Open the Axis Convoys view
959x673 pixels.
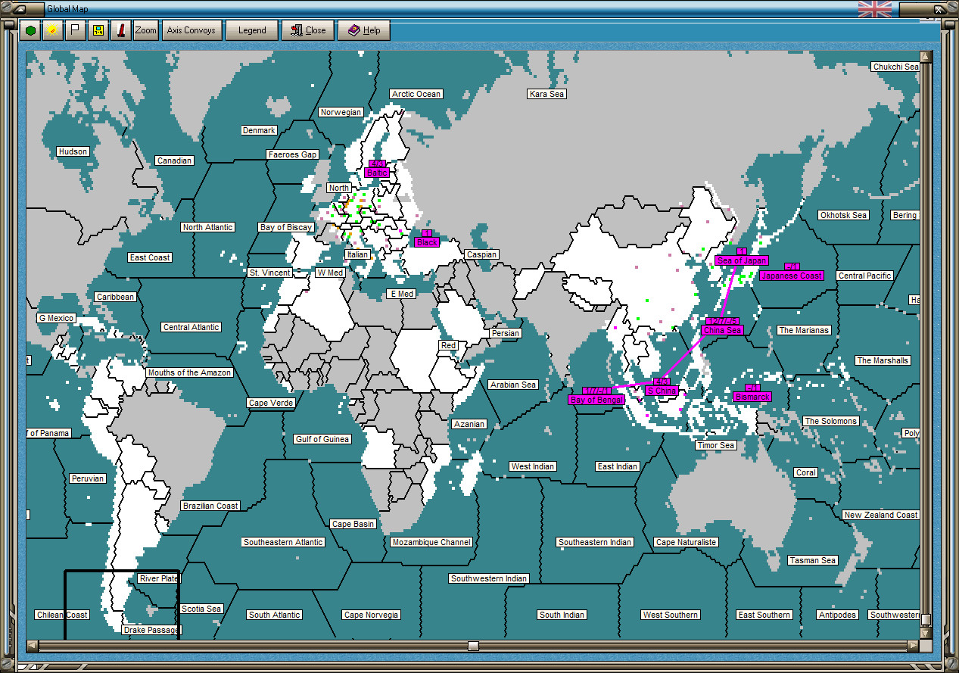click(191, 30)
